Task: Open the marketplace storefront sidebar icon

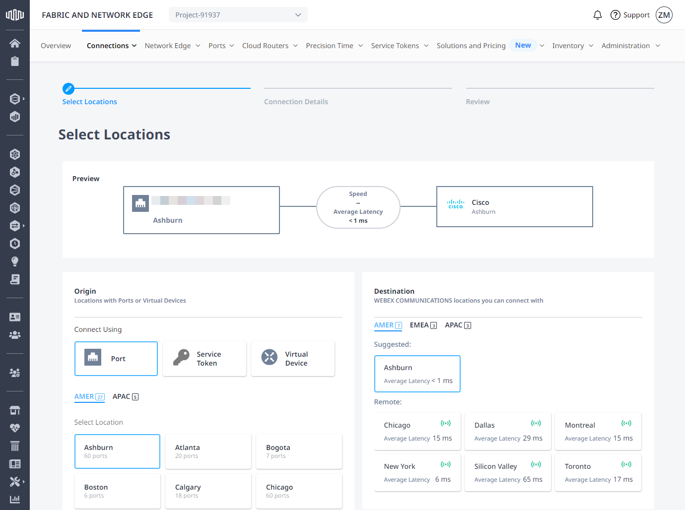Action: (x=15, y=410)
